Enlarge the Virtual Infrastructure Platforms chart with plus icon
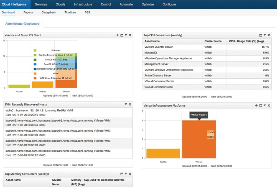This screenshot has width=277, height=187. point(256,106)
